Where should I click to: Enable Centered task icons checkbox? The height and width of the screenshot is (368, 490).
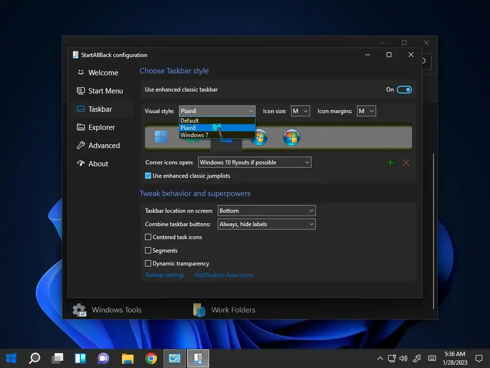pyautogui.click(x=148, y=237)
